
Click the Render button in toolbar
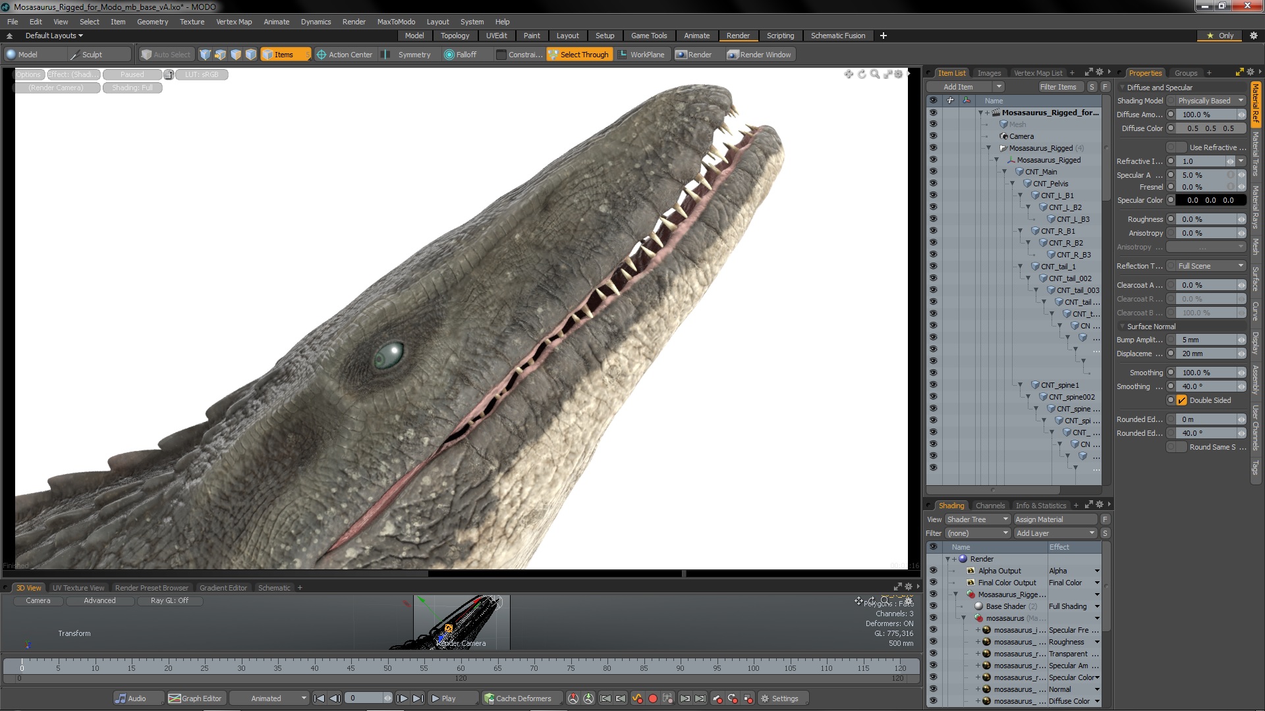pos(694,55)
